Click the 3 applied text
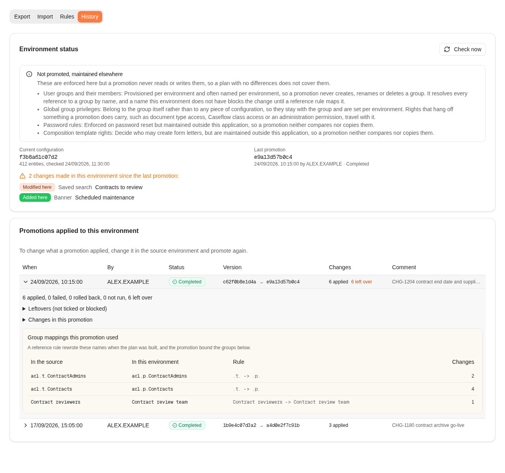Viewport: 505px width, 473px height. [339, 425]
